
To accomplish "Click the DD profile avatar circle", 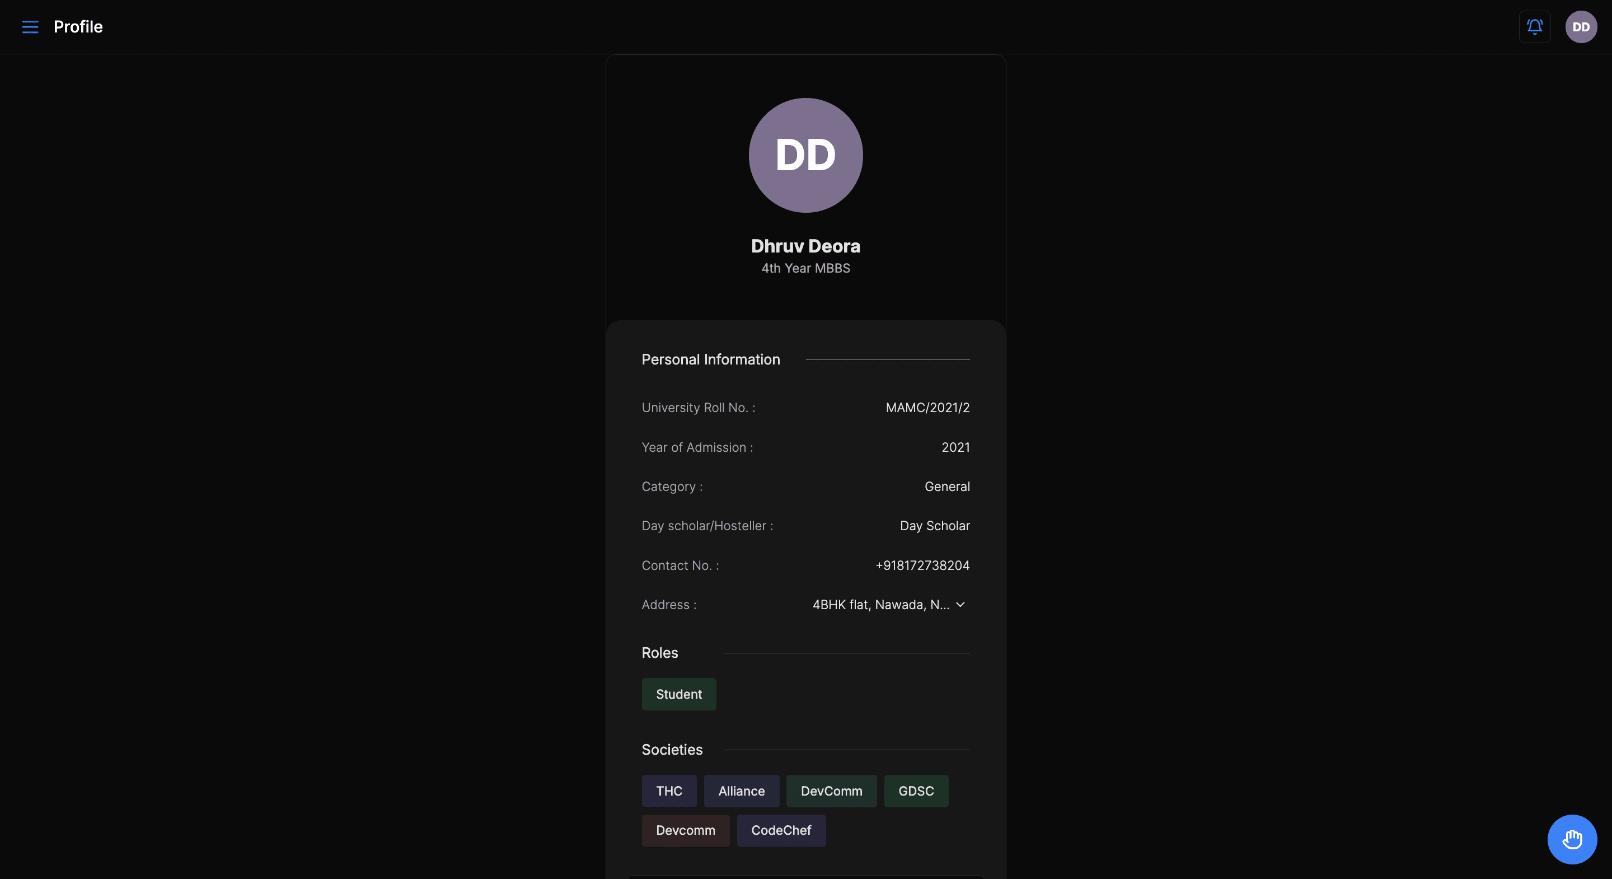I will (806, 155).
